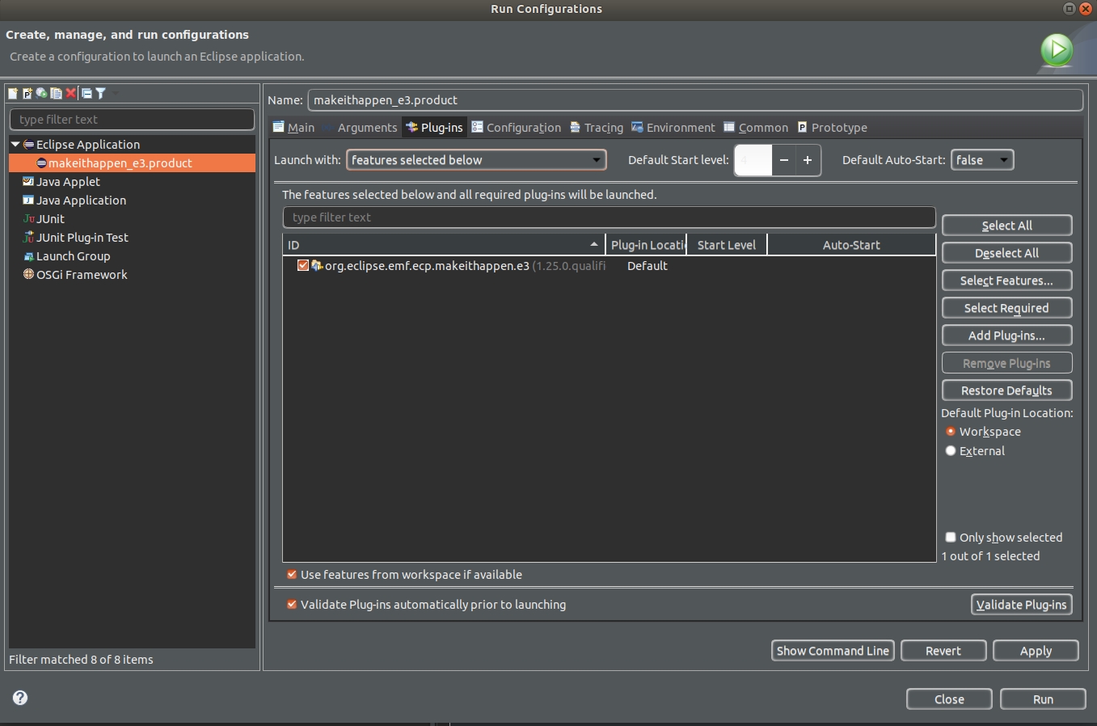Click the configurations filter text field
Image resolution: width=1097 pixels, height=726 pixels.
132,119
